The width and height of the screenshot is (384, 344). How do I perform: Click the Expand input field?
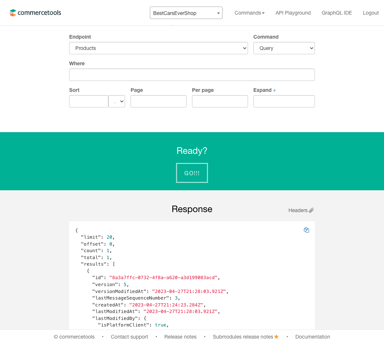tap(284, 101)
